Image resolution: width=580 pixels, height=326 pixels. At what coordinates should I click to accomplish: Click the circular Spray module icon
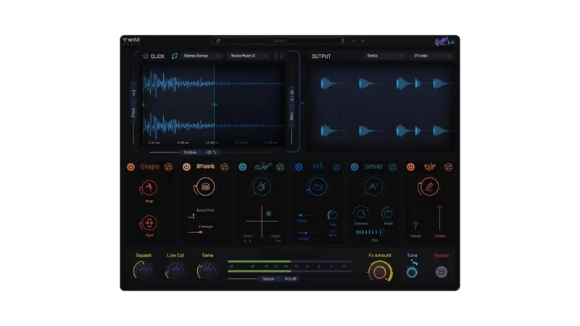point(373,187)
